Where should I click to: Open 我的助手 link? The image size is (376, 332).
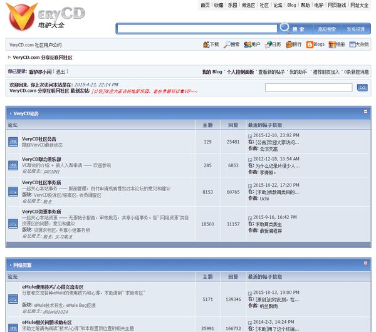click(x=298, y=72)
